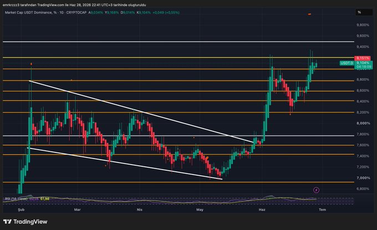The height and width of the screenshot is (230, 377).
Task: Click the 9,400% price axis label
Action: (363, 47)
